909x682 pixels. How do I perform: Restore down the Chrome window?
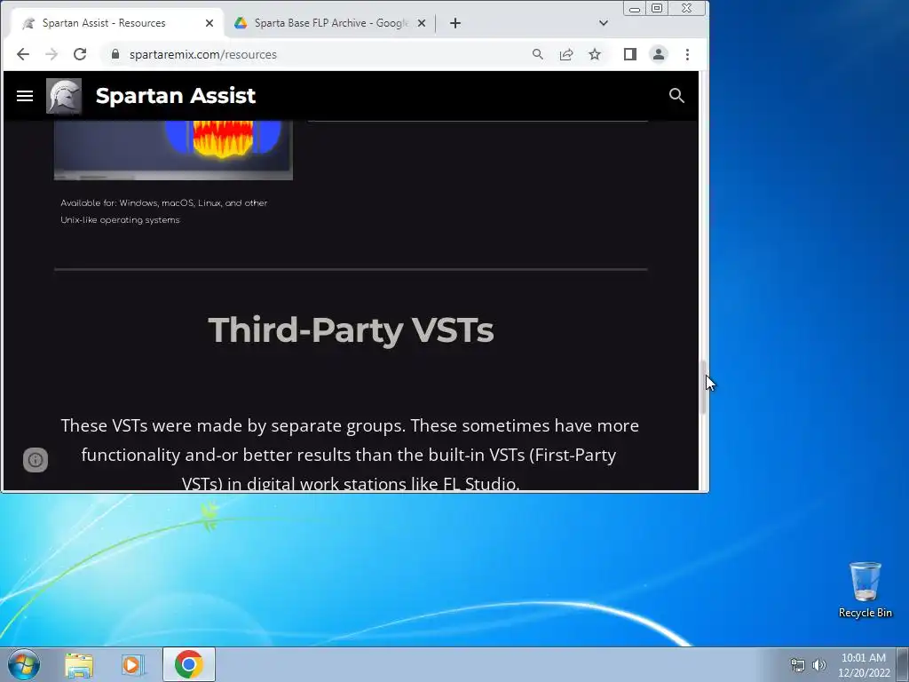point(657,8)
